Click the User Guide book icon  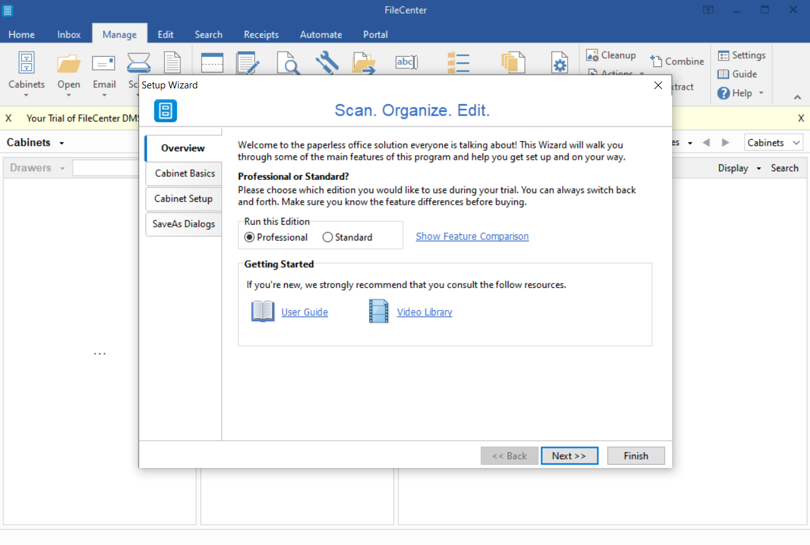[263, 312]
